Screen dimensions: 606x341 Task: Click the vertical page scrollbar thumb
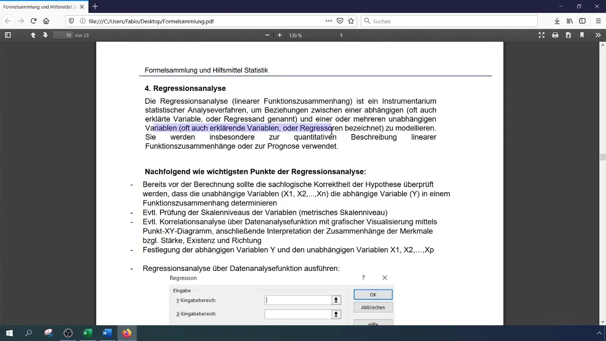coord(603,157)
